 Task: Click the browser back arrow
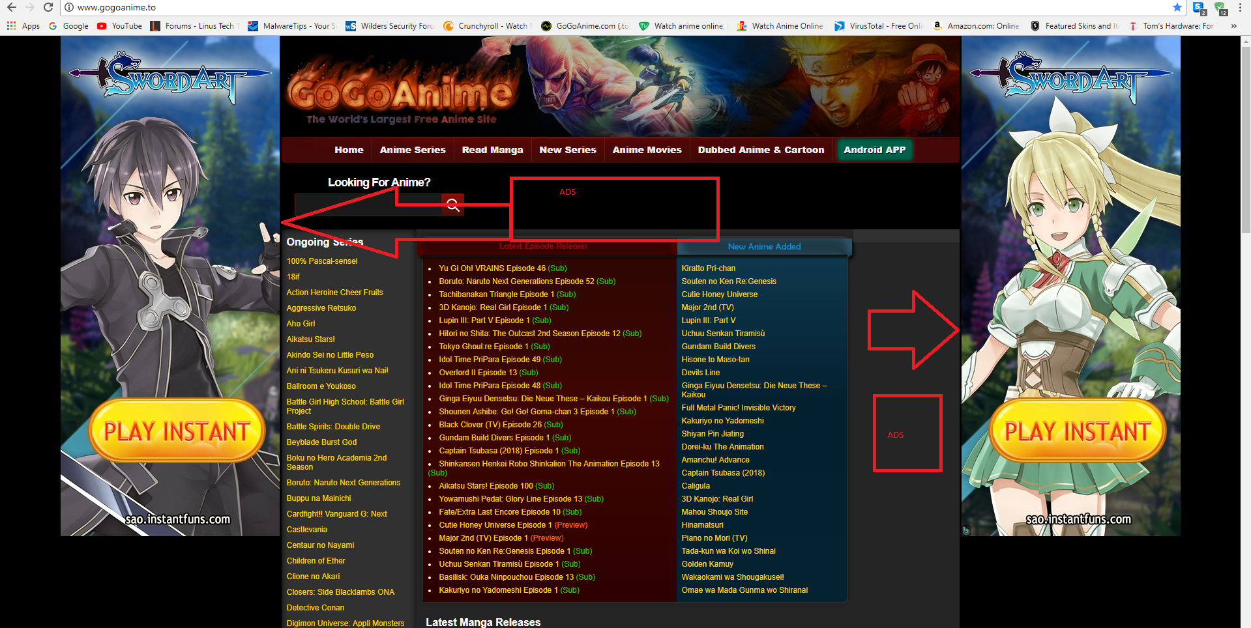(x=12, y=7)
